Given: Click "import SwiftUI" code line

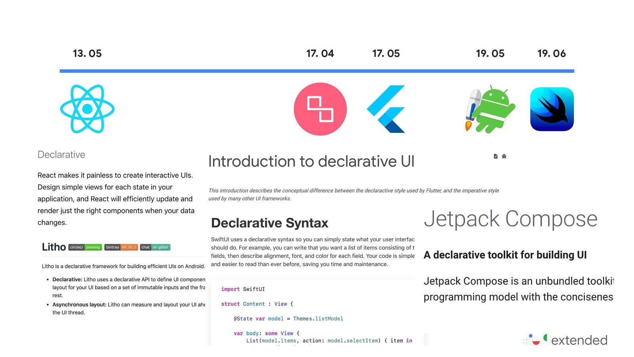Looking at the screenshot, I should (243, 289).
